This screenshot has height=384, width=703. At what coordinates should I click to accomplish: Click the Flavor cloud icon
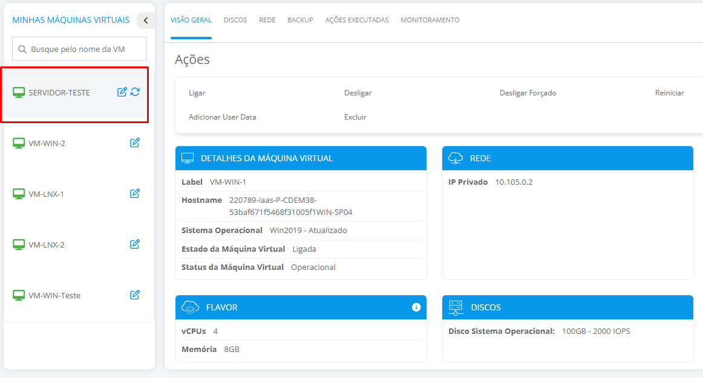click(190, 307)
